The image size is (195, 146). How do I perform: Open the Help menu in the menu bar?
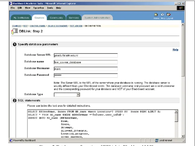coord(59,8)
